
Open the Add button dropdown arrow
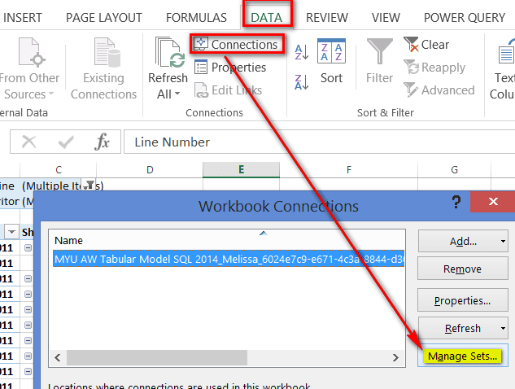point(503,241)
